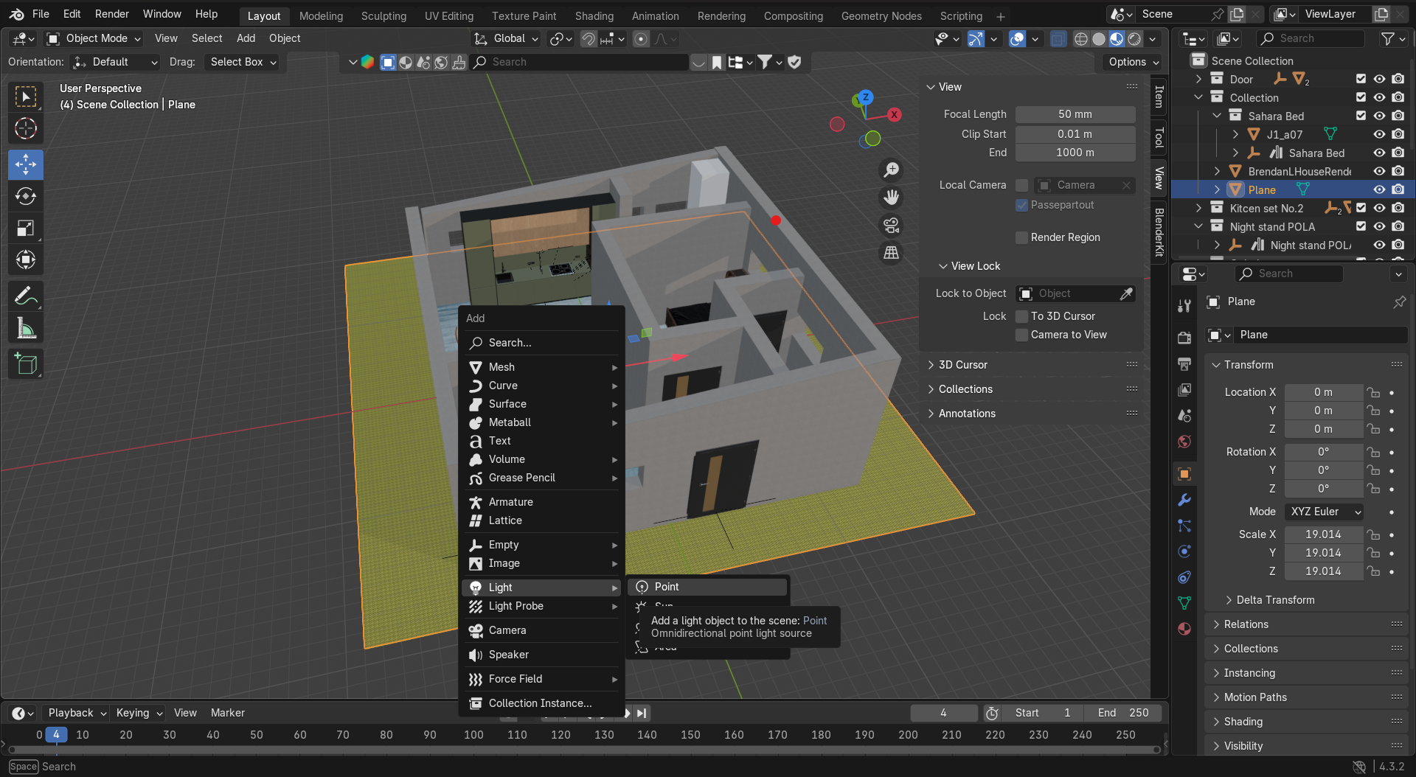Viewport: 1416px width, 777px height.
Task: Click the viewport zoom magnifier icon
Action: [x=892, y=170]
